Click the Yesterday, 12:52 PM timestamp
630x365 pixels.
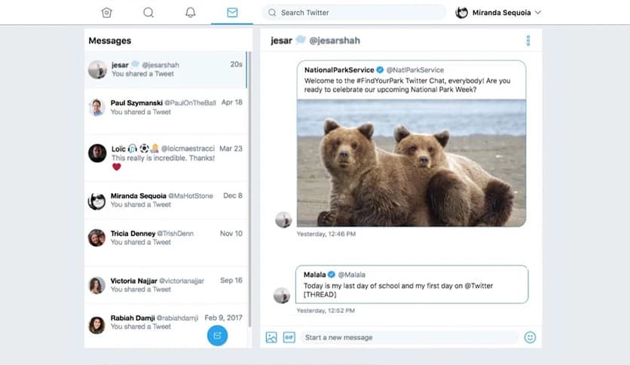click(326, 311)
